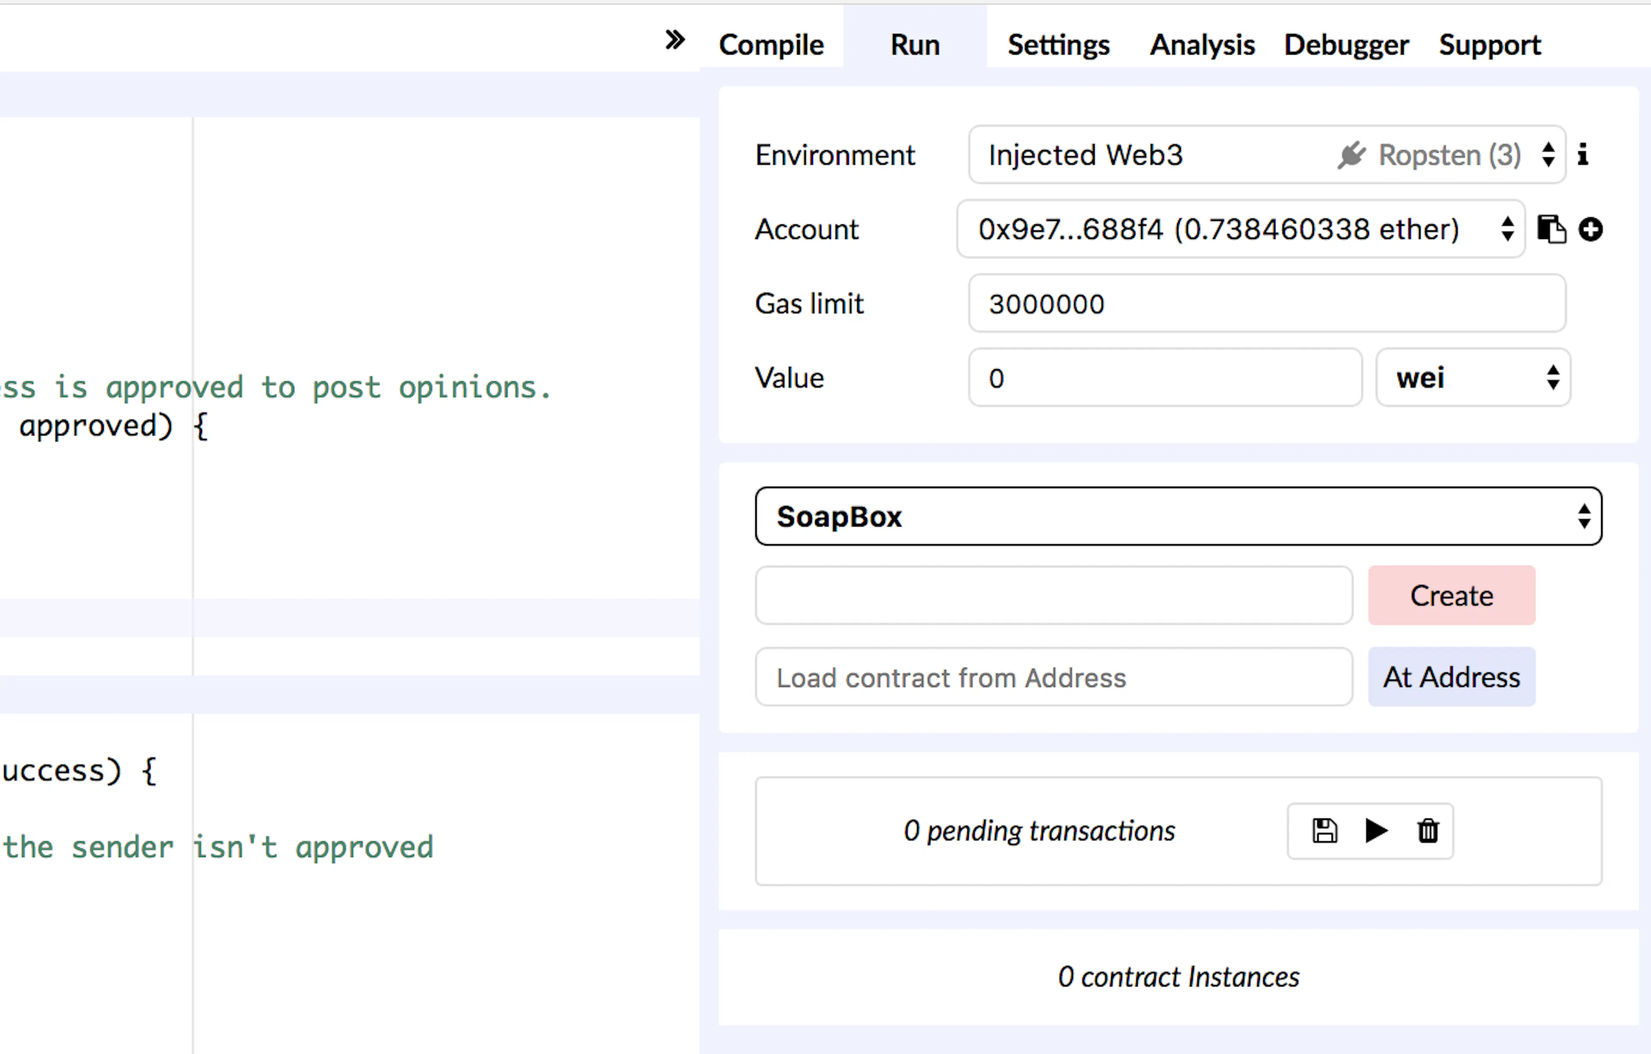Copy account address with clipboard icon

click(1551, 229)
